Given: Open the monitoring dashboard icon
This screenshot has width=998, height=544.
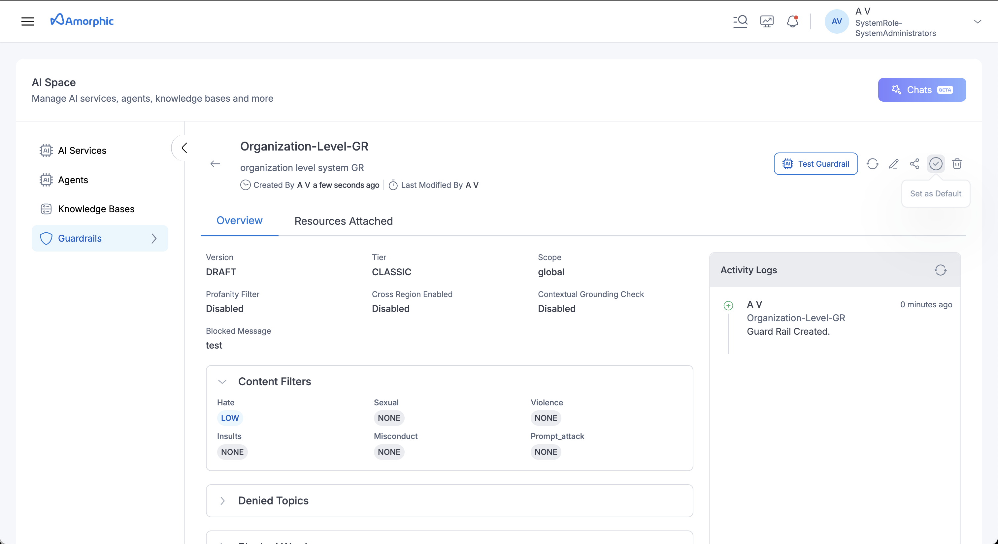Looking at the screenshot, I should 767,21.
